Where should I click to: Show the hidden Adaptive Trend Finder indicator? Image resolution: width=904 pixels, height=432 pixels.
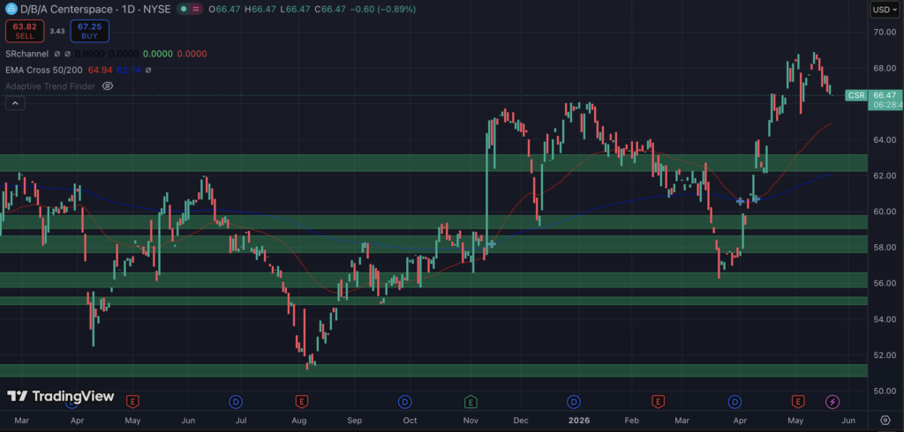point(107,86)
